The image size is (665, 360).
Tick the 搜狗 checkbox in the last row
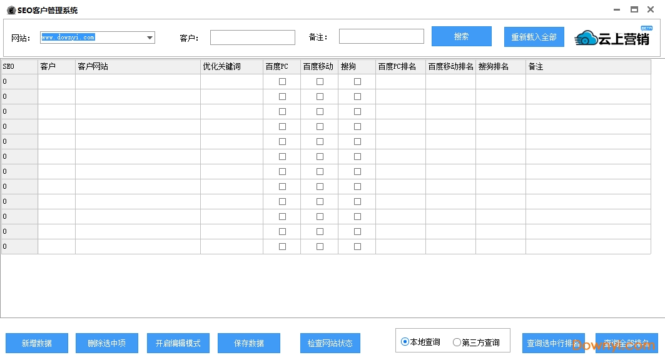pyautogui.click(x=357, y=246)
